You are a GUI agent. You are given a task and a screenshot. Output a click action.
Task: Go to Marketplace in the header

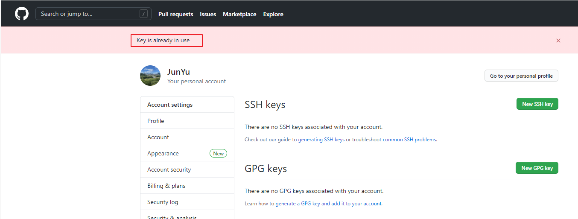tap(239, 14)
